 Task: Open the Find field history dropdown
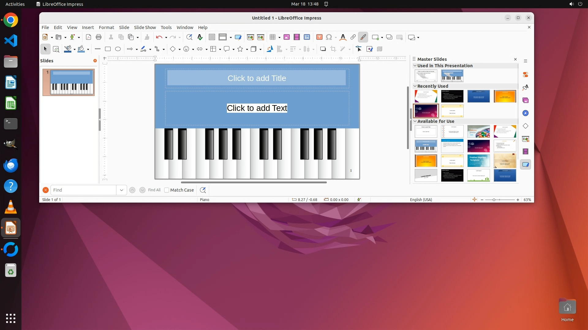122,190
